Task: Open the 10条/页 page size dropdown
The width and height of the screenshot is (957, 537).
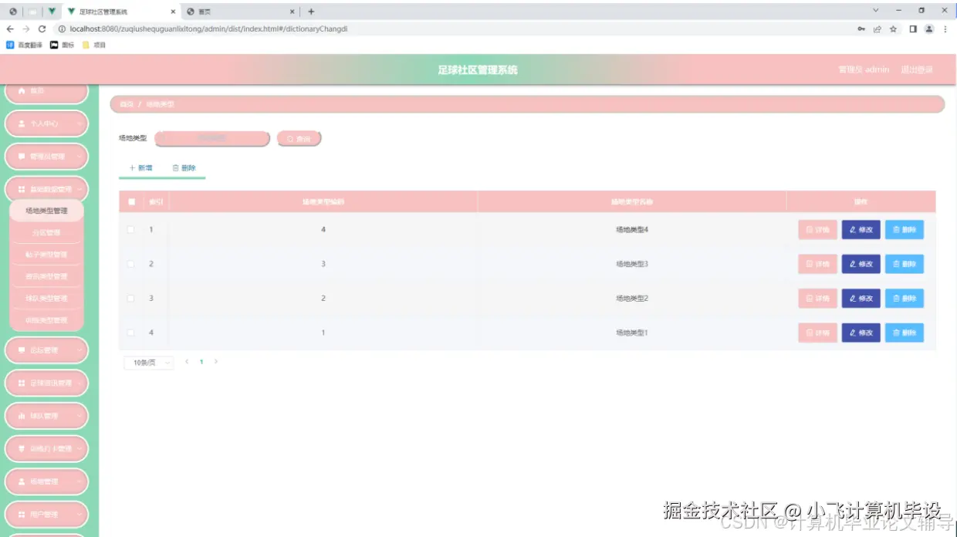Action: coord(148,362)
